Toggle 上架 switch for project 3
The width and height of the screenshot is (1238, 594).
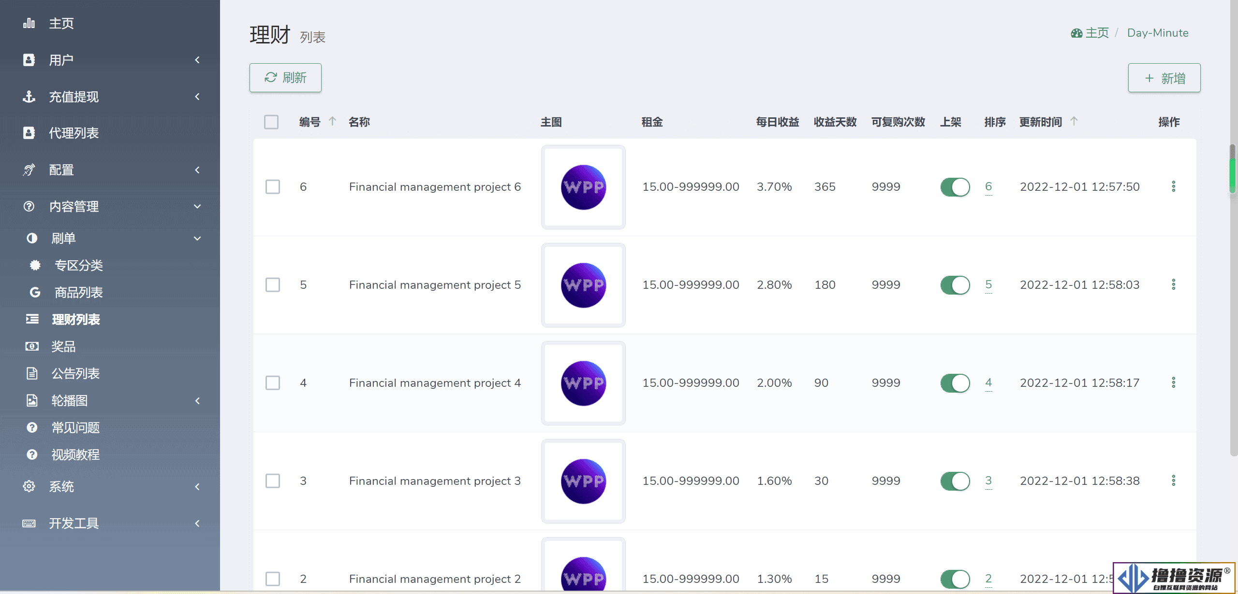pos(955,481)
